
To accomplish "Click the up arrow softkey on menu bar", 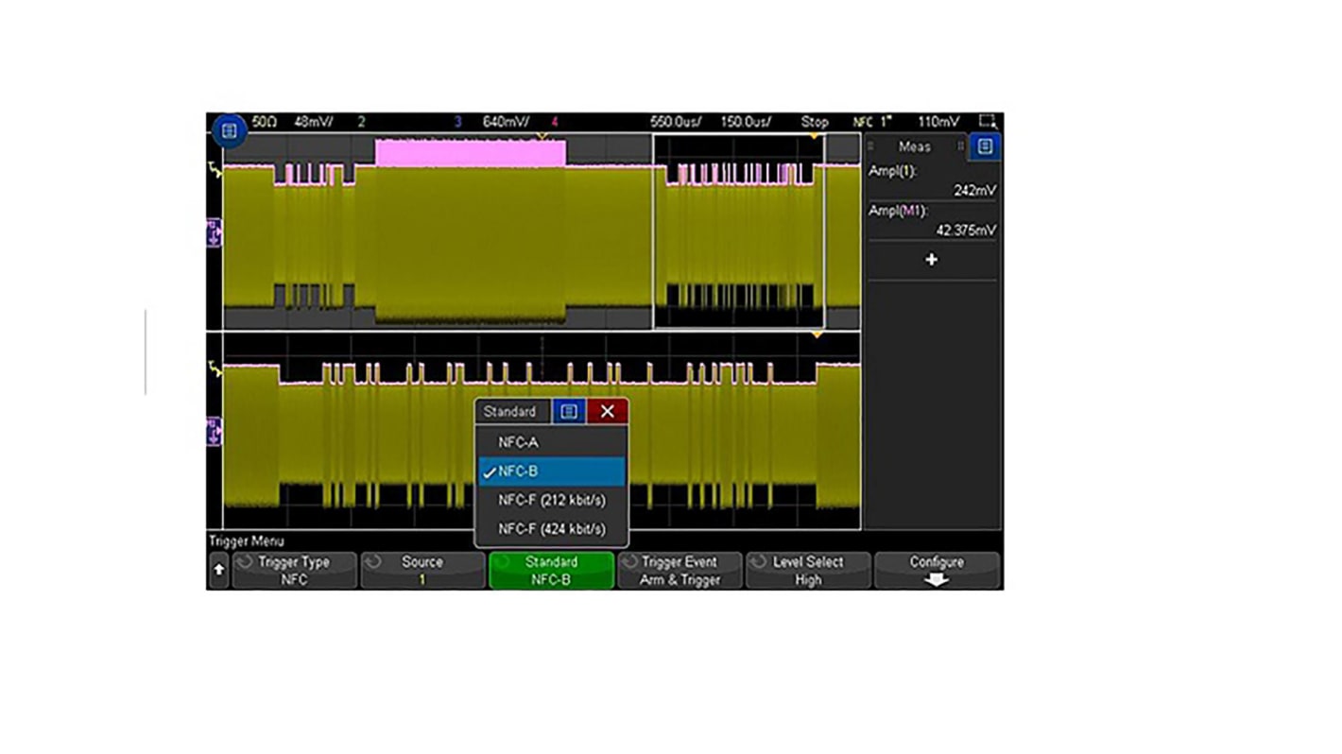I will pos(217,570).
